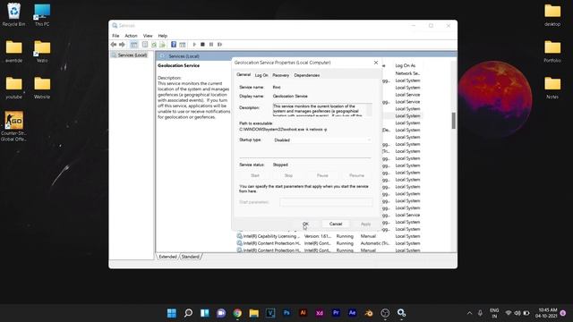This screenshot has width=573, height=322.
Task: Open Chat app on the taskbar
Action: (x=221, y=313)
